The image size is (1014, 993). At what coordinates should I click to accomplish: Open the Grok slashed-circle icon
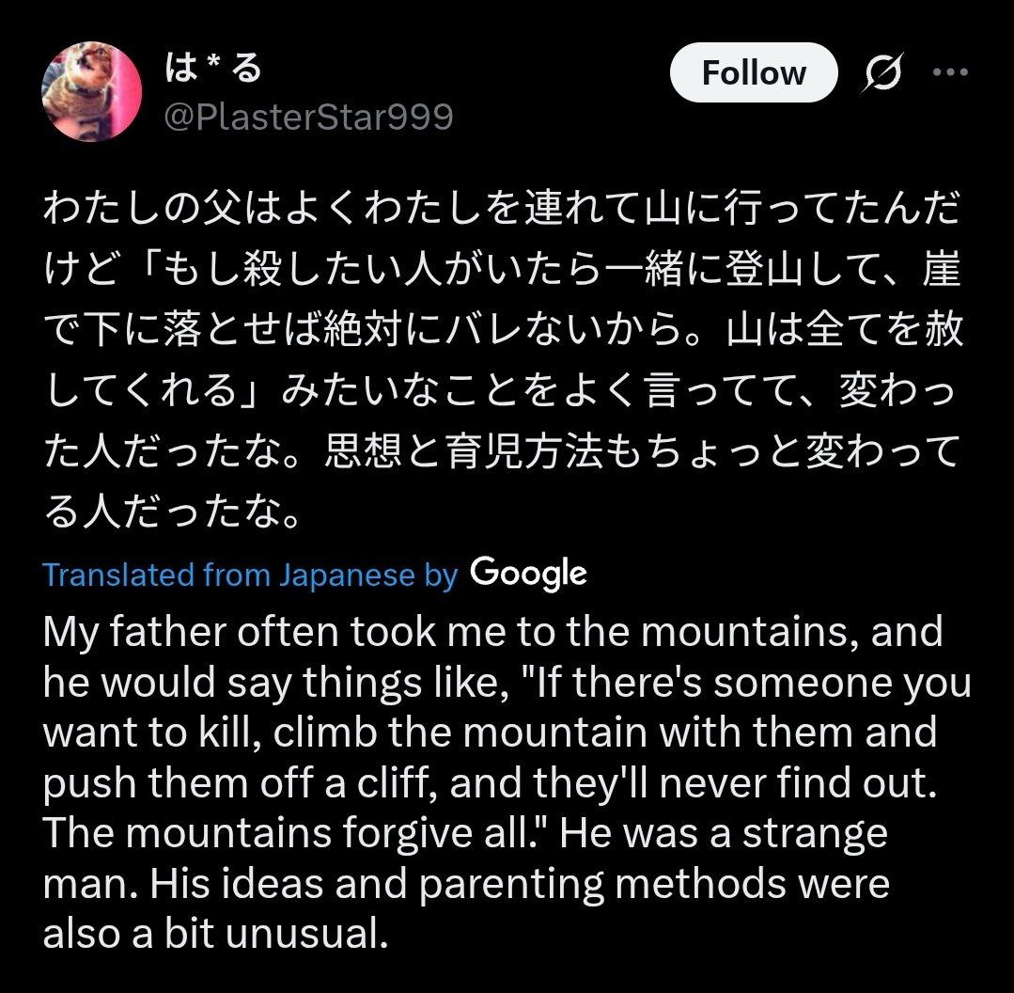(x=882, y=72)
